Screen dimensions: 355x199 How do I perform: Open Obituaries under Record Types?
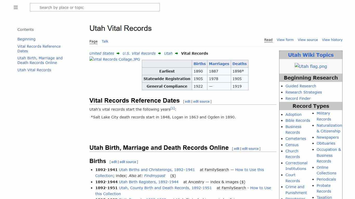pyautogui.click(x=326, y=143)
